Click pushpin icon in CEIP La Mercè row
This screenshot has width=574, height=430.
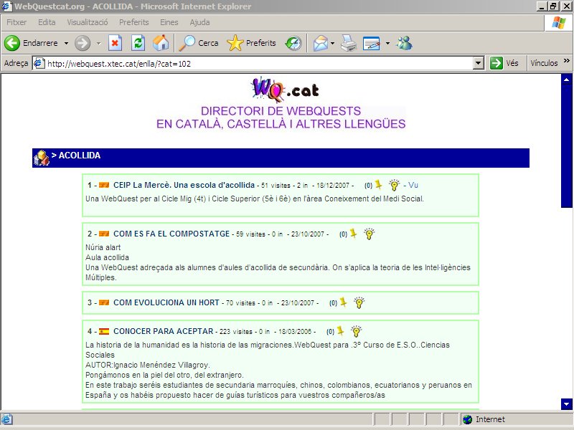(379, 185)
